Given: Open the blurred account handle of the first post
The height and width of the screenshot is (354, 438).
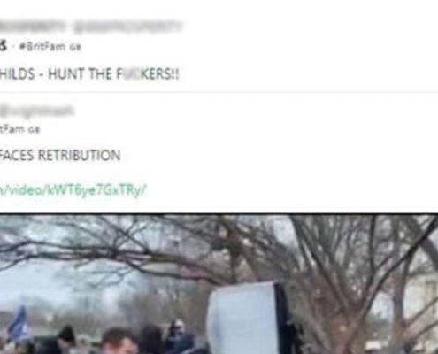Looking at the screenshot, I should [x=127, y=27].
